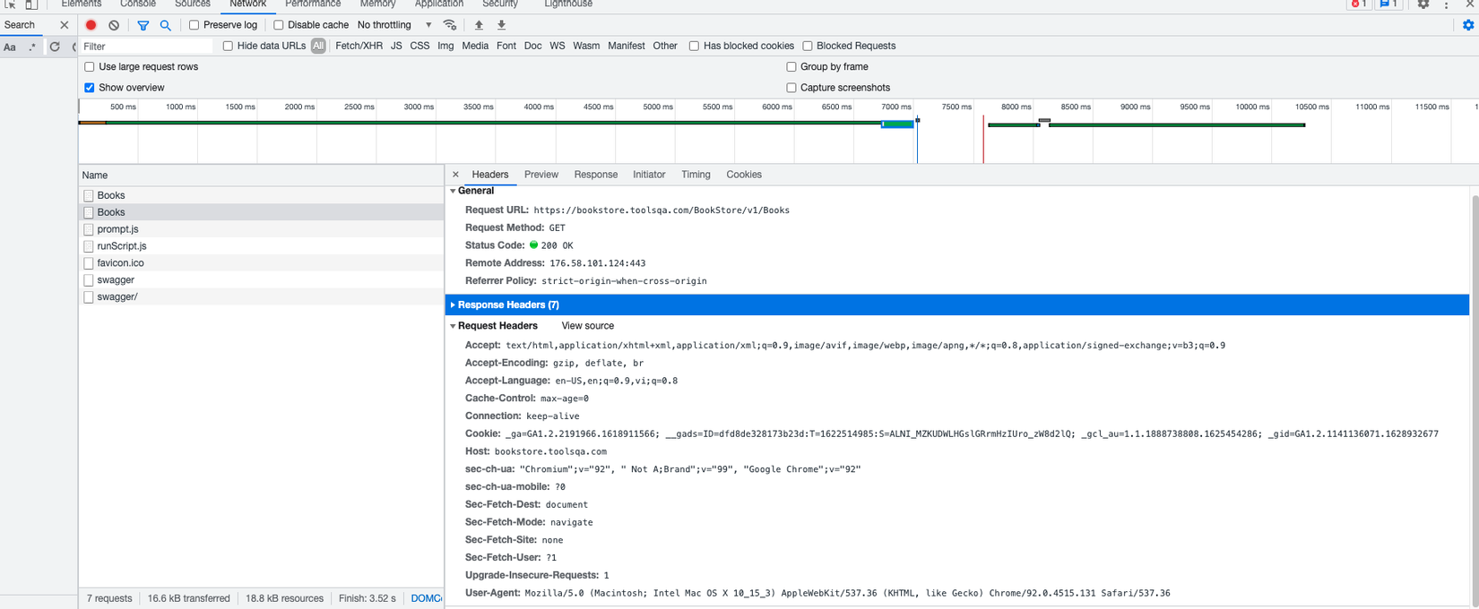Enable the Preserve log checkbox
This screenshot has height=609, width=1479.
[x=194, y=25]
